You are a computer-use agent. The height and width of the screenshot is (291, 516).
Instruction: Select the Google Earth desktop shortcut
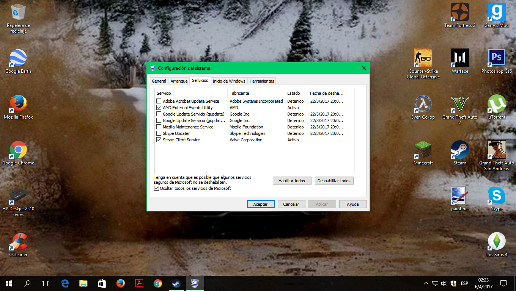18,61
